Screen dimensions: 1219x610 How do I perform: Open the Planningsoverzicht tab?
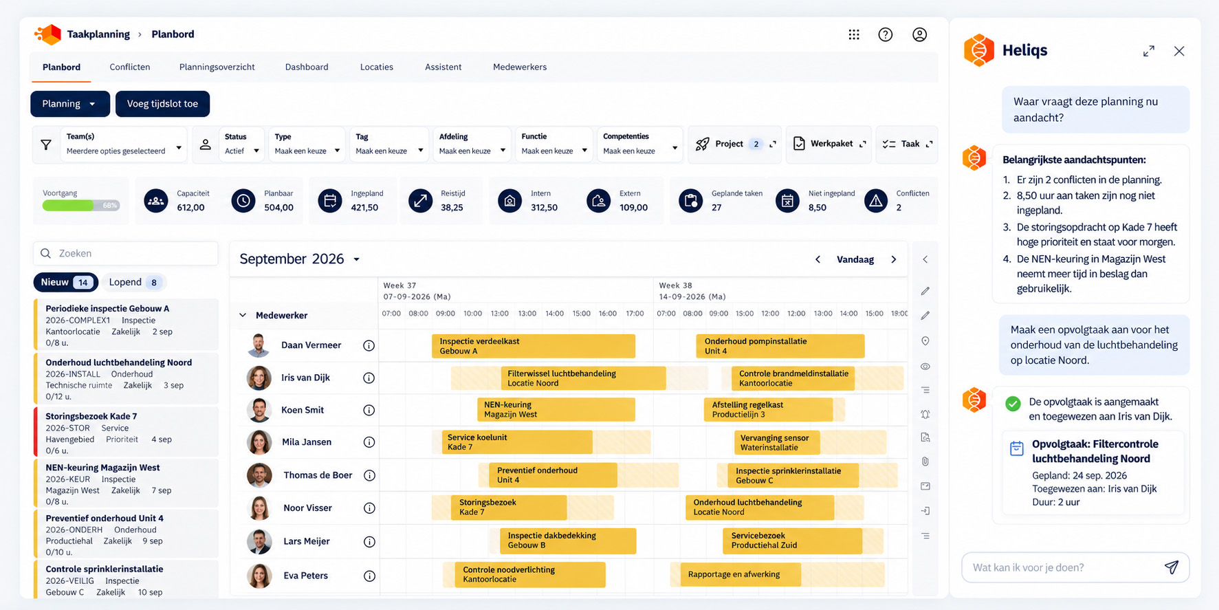pos(217,67)
